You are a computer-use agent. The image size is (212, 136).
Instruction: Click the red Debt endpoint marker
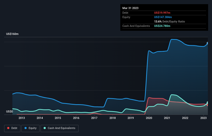[x=208, y=105]
